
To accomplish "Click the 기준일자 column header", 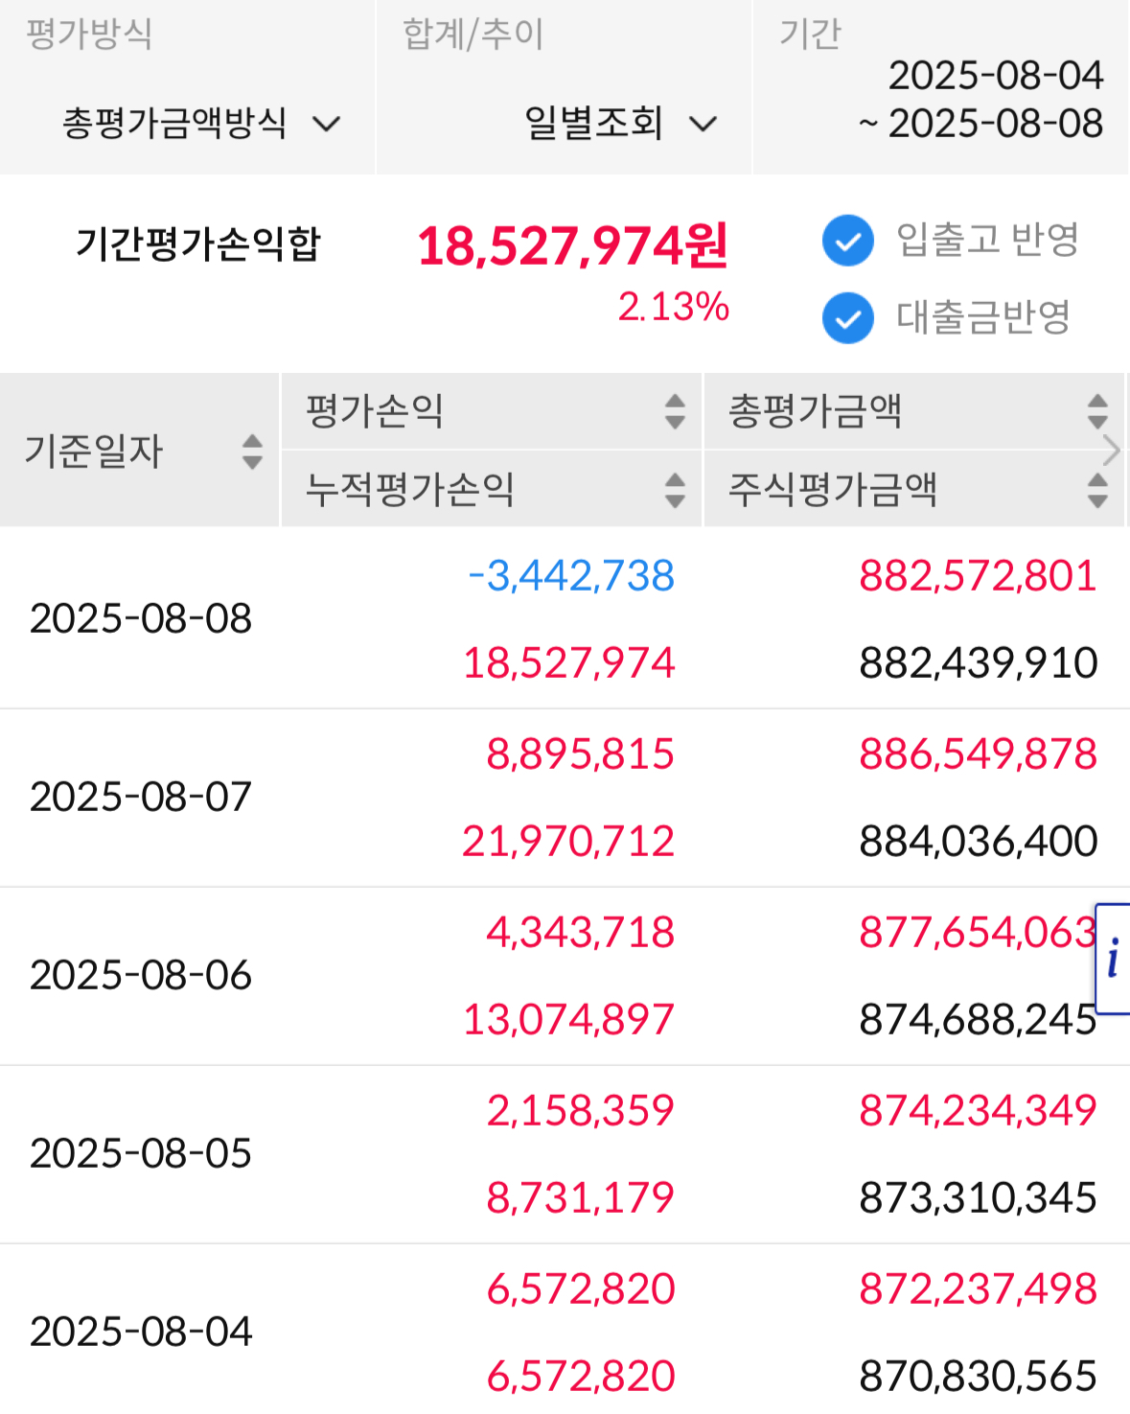I will pyautogui.click(x=94, y=452).
